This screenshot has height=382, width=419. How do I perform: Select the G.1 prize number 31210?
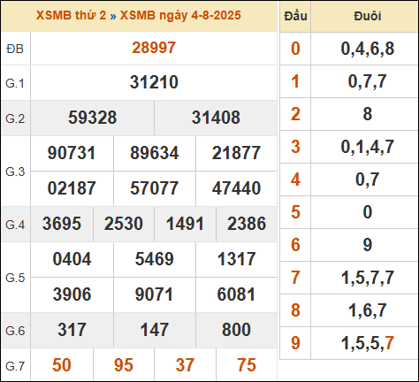coord(154,82)
